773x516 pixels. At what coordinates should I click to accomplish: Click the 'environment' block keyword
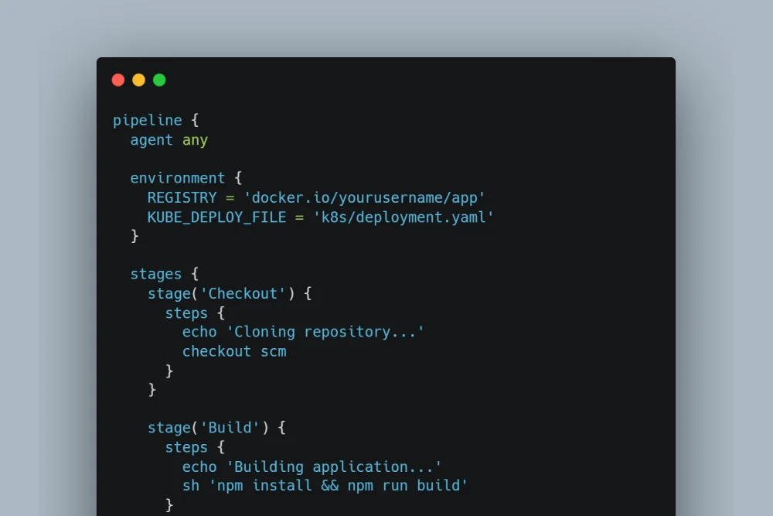click(177, 178)
